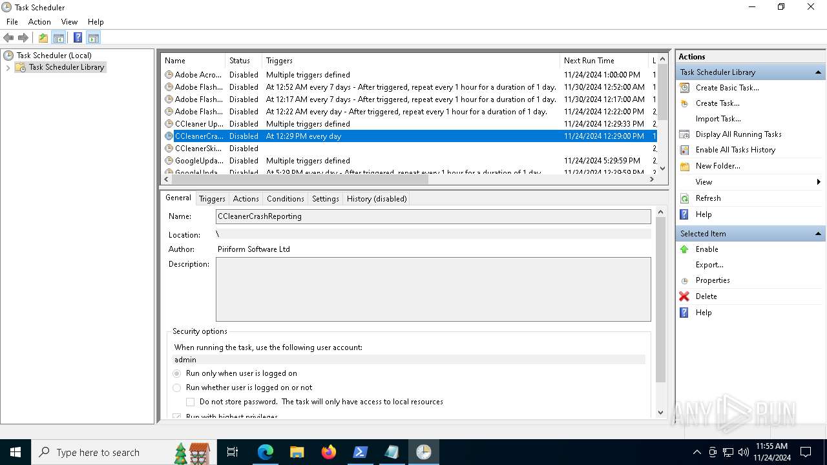Click the Enable All Tasks History icon
Viewport: 827px width, 465px height.
tap(684, 150)
